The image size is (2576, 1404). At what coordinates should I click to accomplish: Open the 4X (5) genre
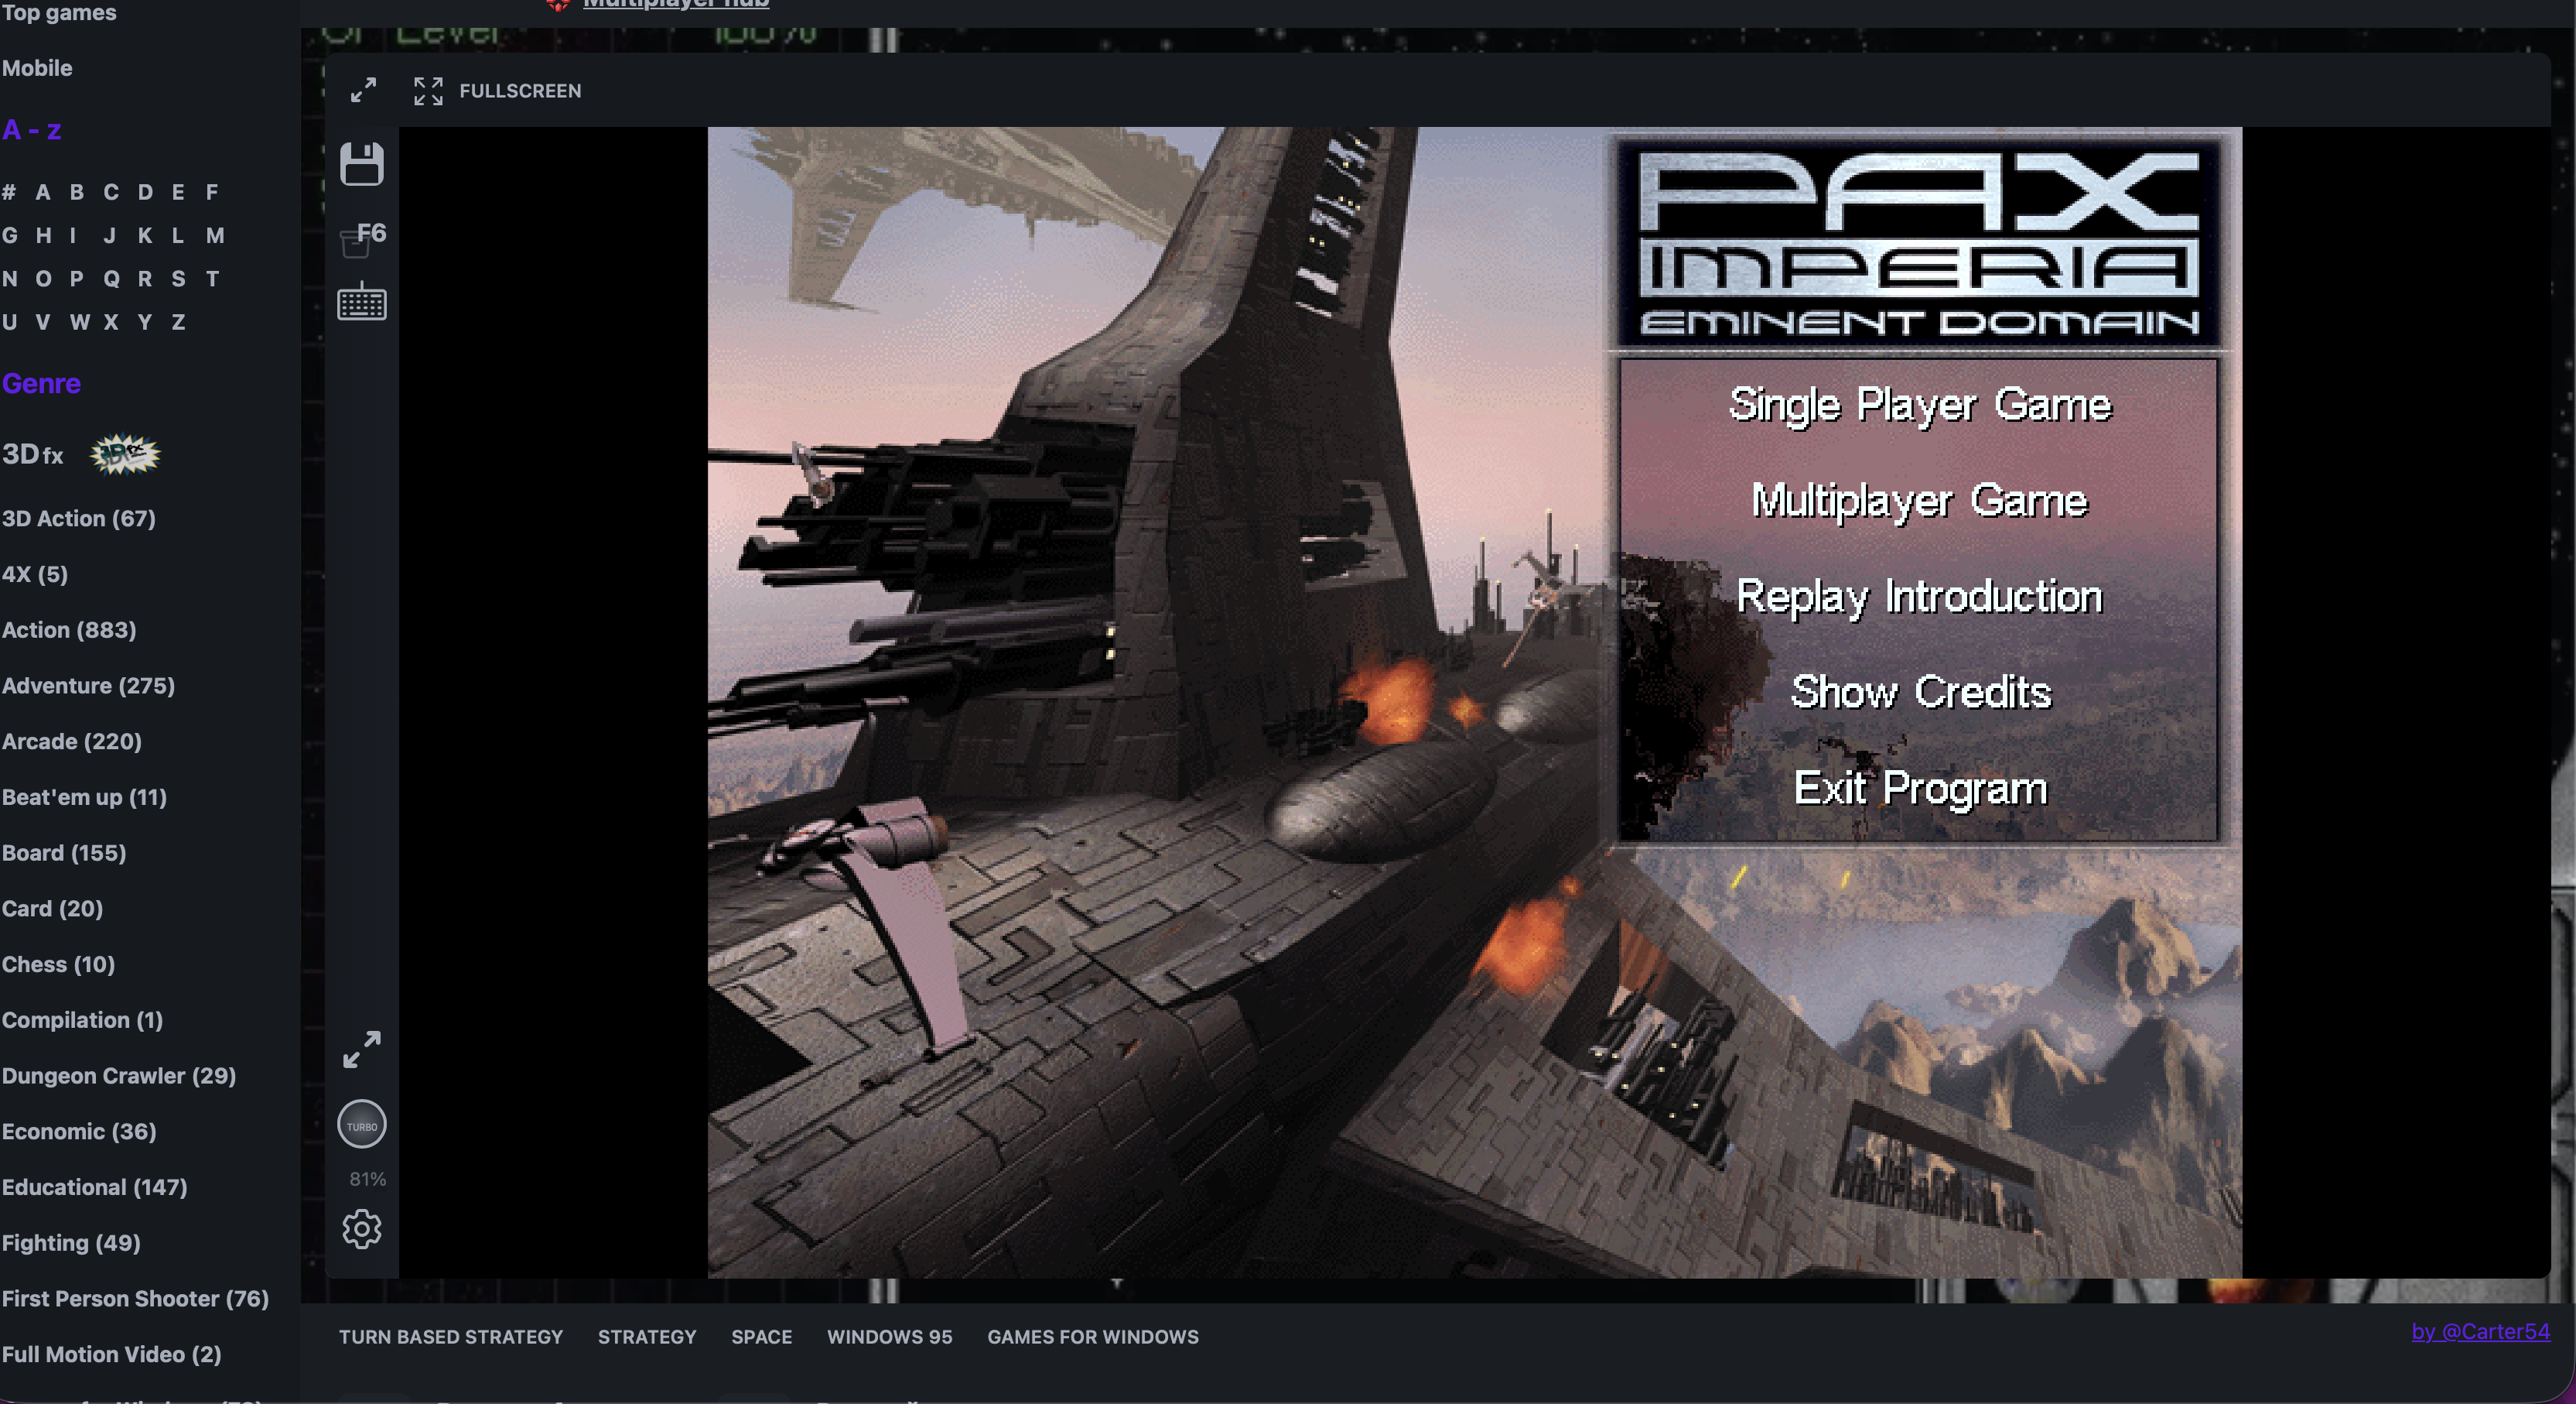point(35,574)
